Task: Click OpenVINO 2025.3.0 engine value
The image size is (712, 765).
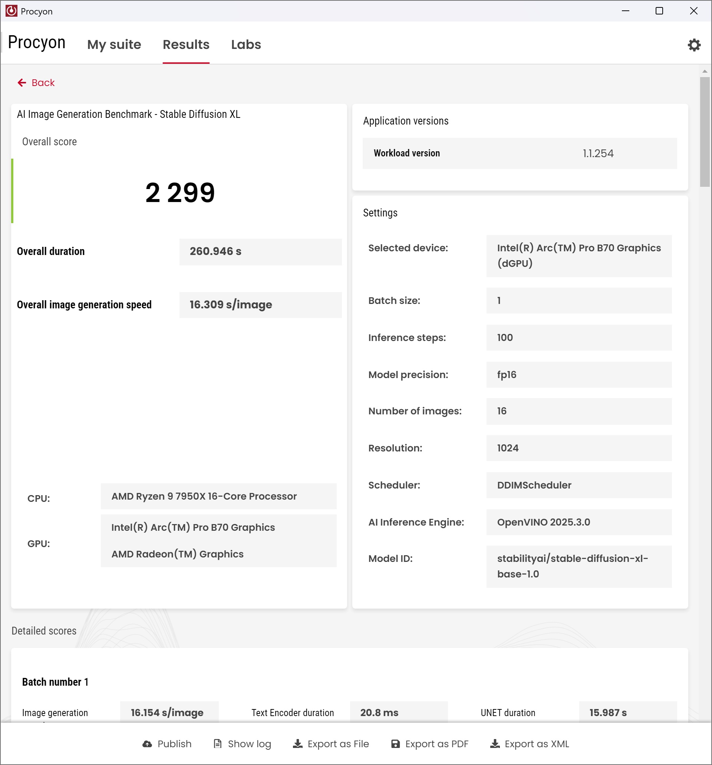Action: 579,522
